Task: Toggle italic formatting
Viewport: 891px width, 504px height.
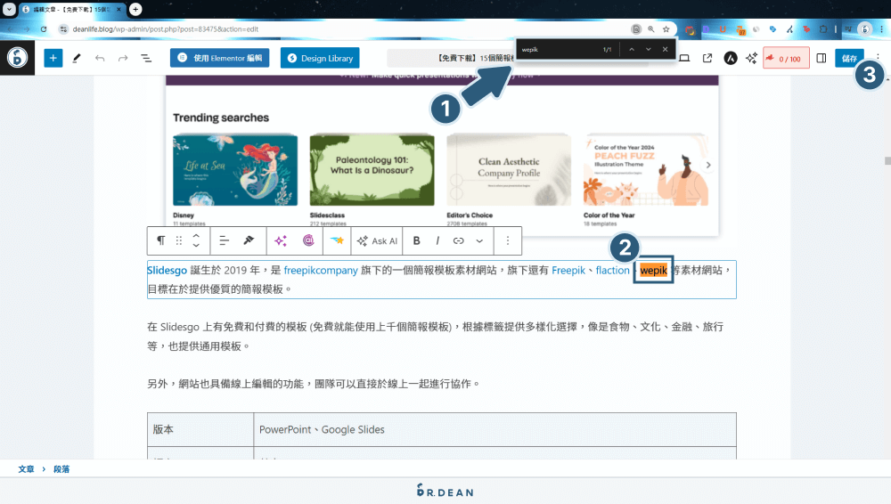Action: [437, 240]
